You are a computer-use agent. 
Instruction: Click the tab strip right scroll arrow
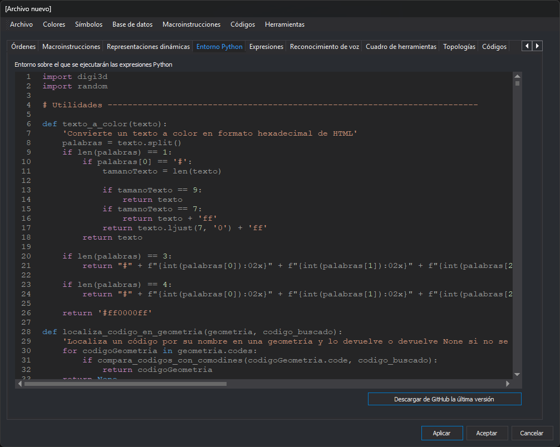click(x=538, y=46)
